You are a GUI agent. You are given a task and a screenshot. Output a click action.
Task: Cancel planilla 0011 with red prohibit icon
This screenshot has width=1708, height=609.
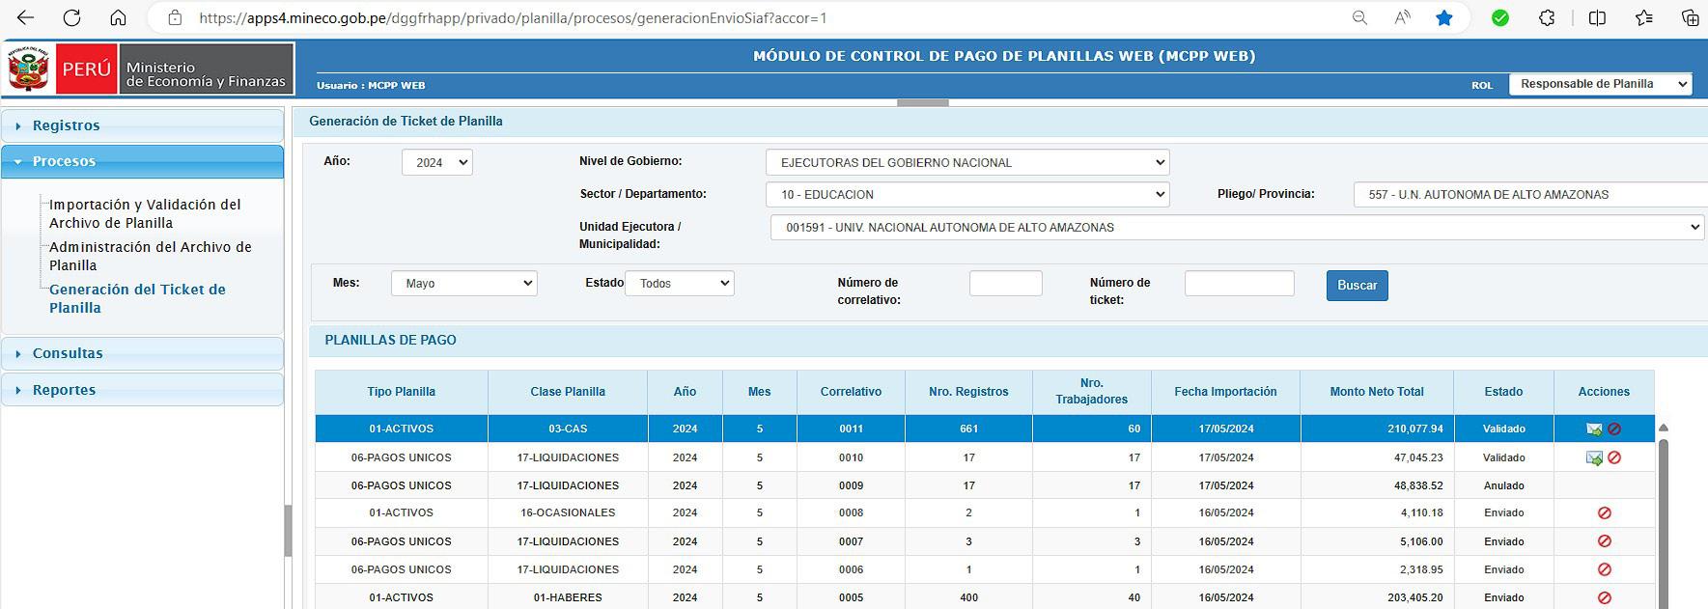[1614, 429]
